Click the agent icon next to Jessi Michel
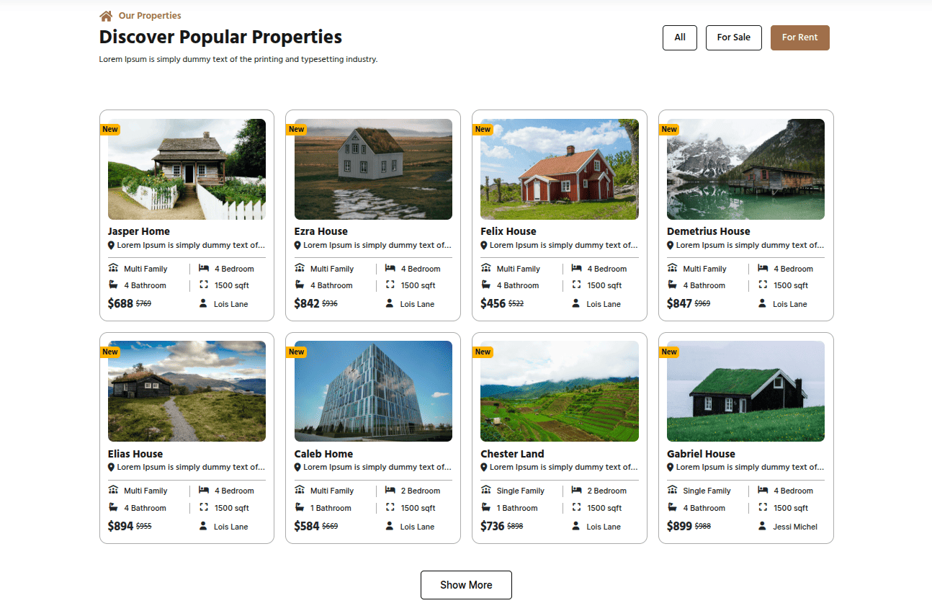Screen dimensions: 932x616 [762, 526]
